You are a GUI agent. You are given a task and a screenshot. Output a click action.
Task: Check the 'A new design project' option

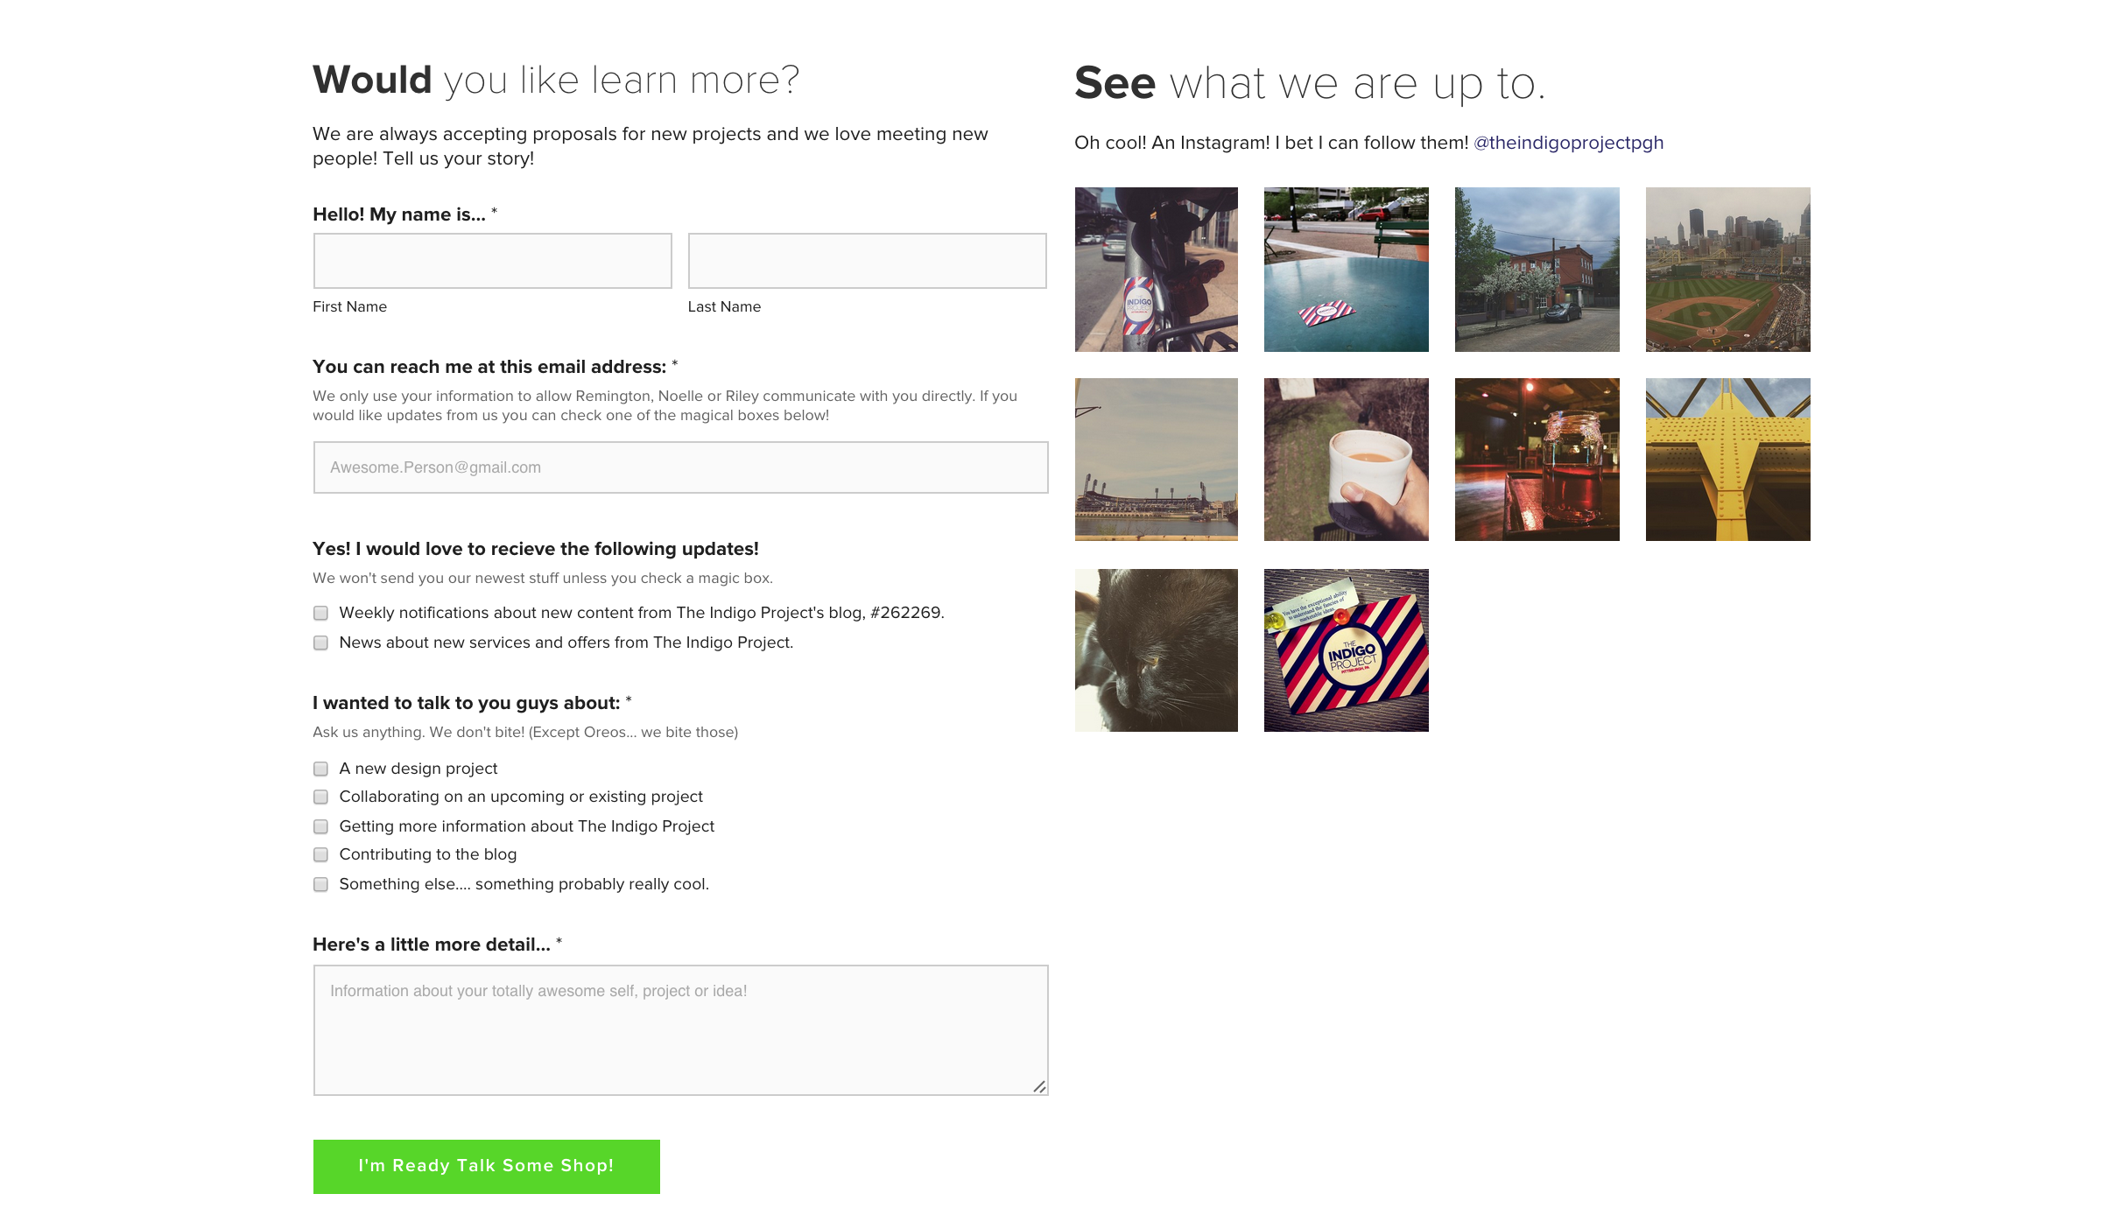coord(320,769)
